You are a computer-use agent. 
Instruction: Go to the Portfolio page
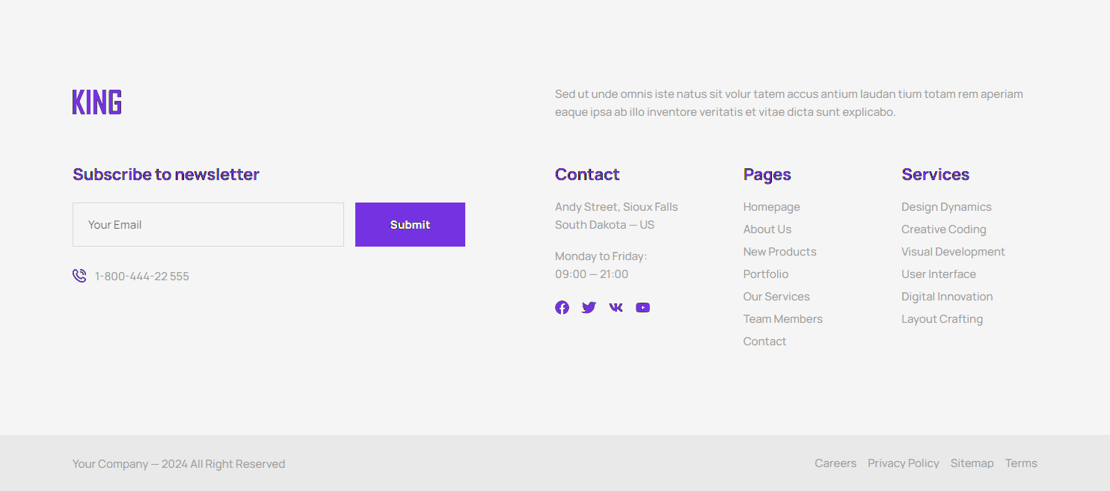[x=765, y=274]
